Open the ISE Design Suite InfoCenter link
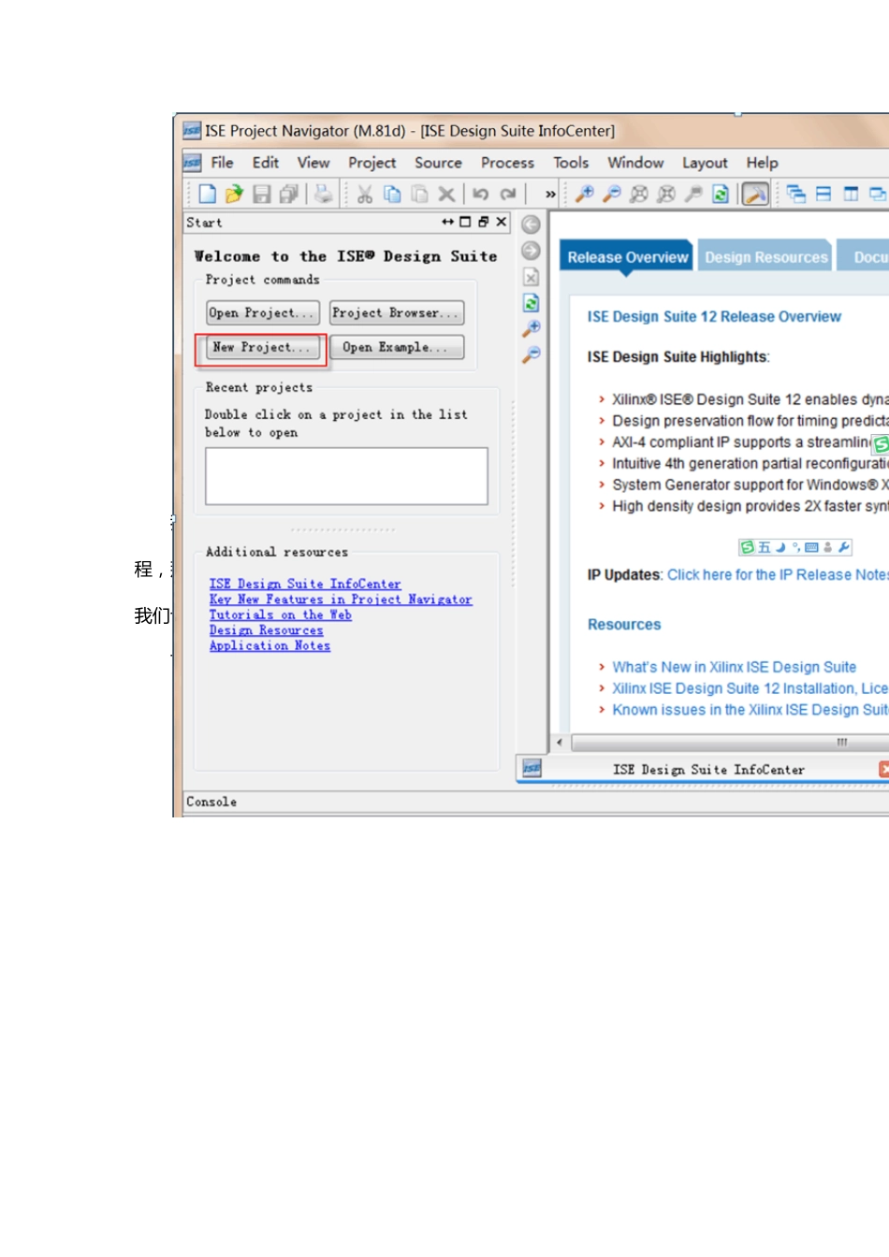889x1257 pixels. coord(305,584)
